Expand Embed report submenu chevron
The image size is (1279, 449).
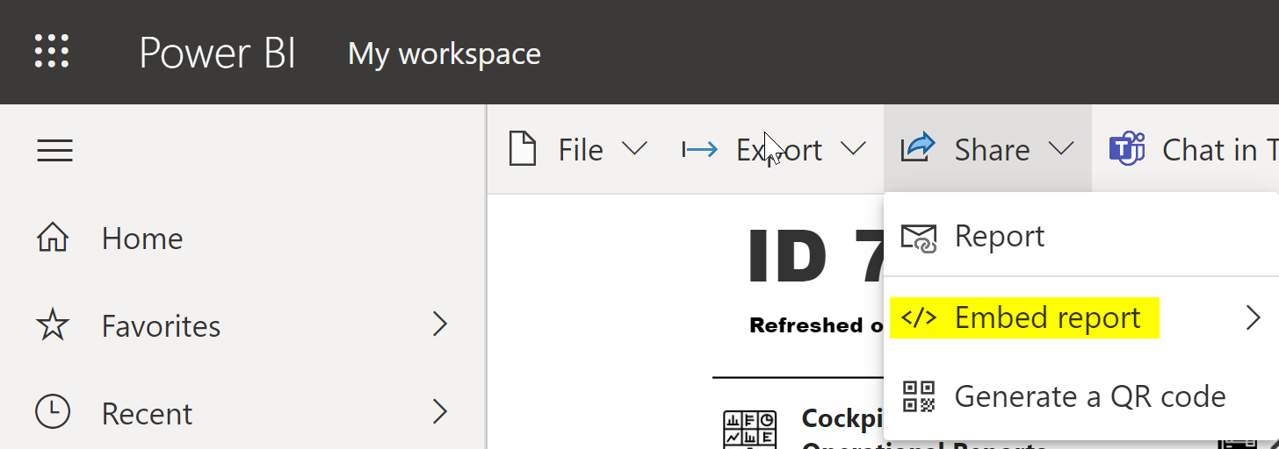(x=1254, y=317)
